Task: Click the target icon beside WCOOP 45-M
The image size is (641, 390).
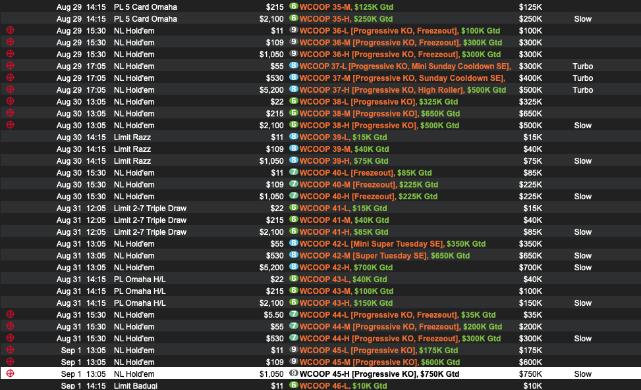Action: pos(11,362)
